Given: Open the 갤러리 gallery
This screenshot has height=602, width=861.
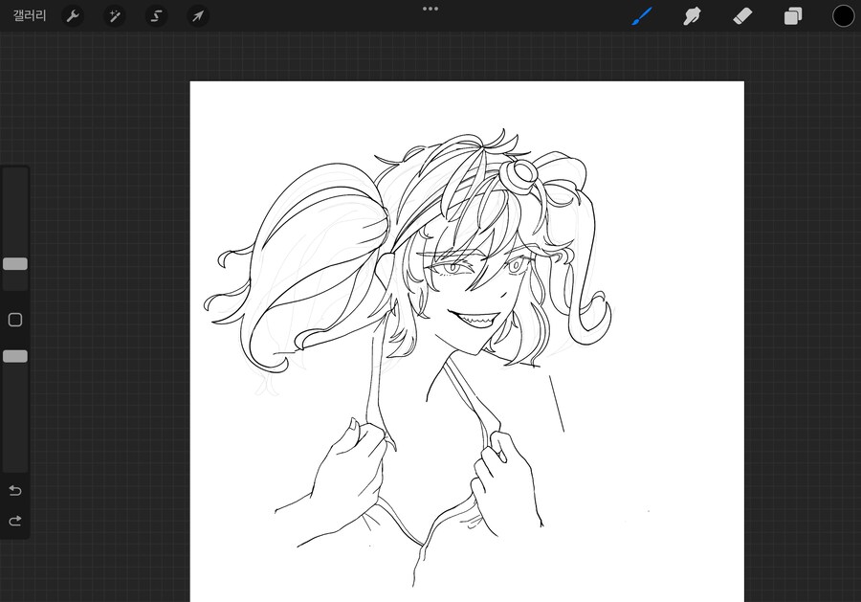Looking at the screenshot, I should (x=29, y=15).
